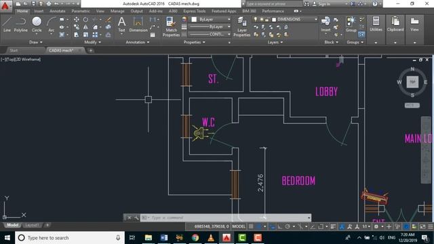434x244 pixels.
Task: Click new drawing tab plus button
Action: (90, 50)
